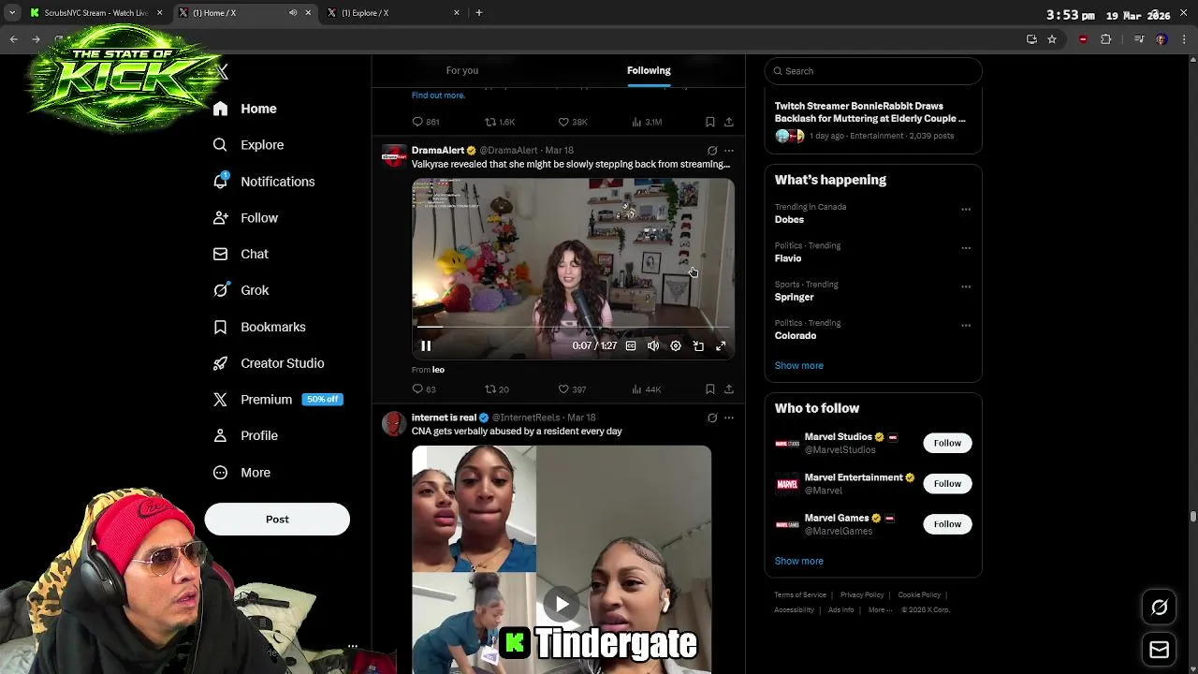Open the Messages floating button

tap(1160, 650)
